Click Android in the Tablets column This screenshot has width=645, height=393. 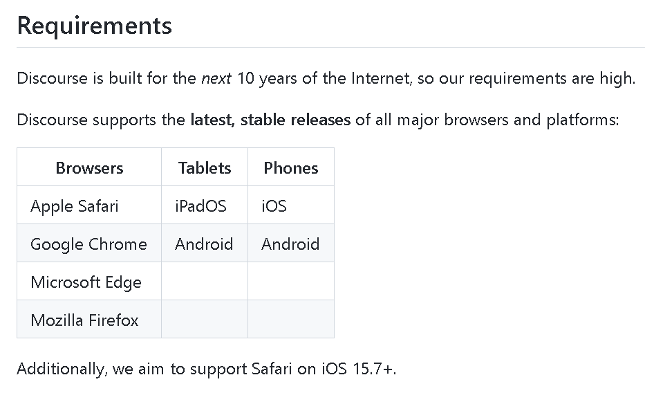[205, 244]
